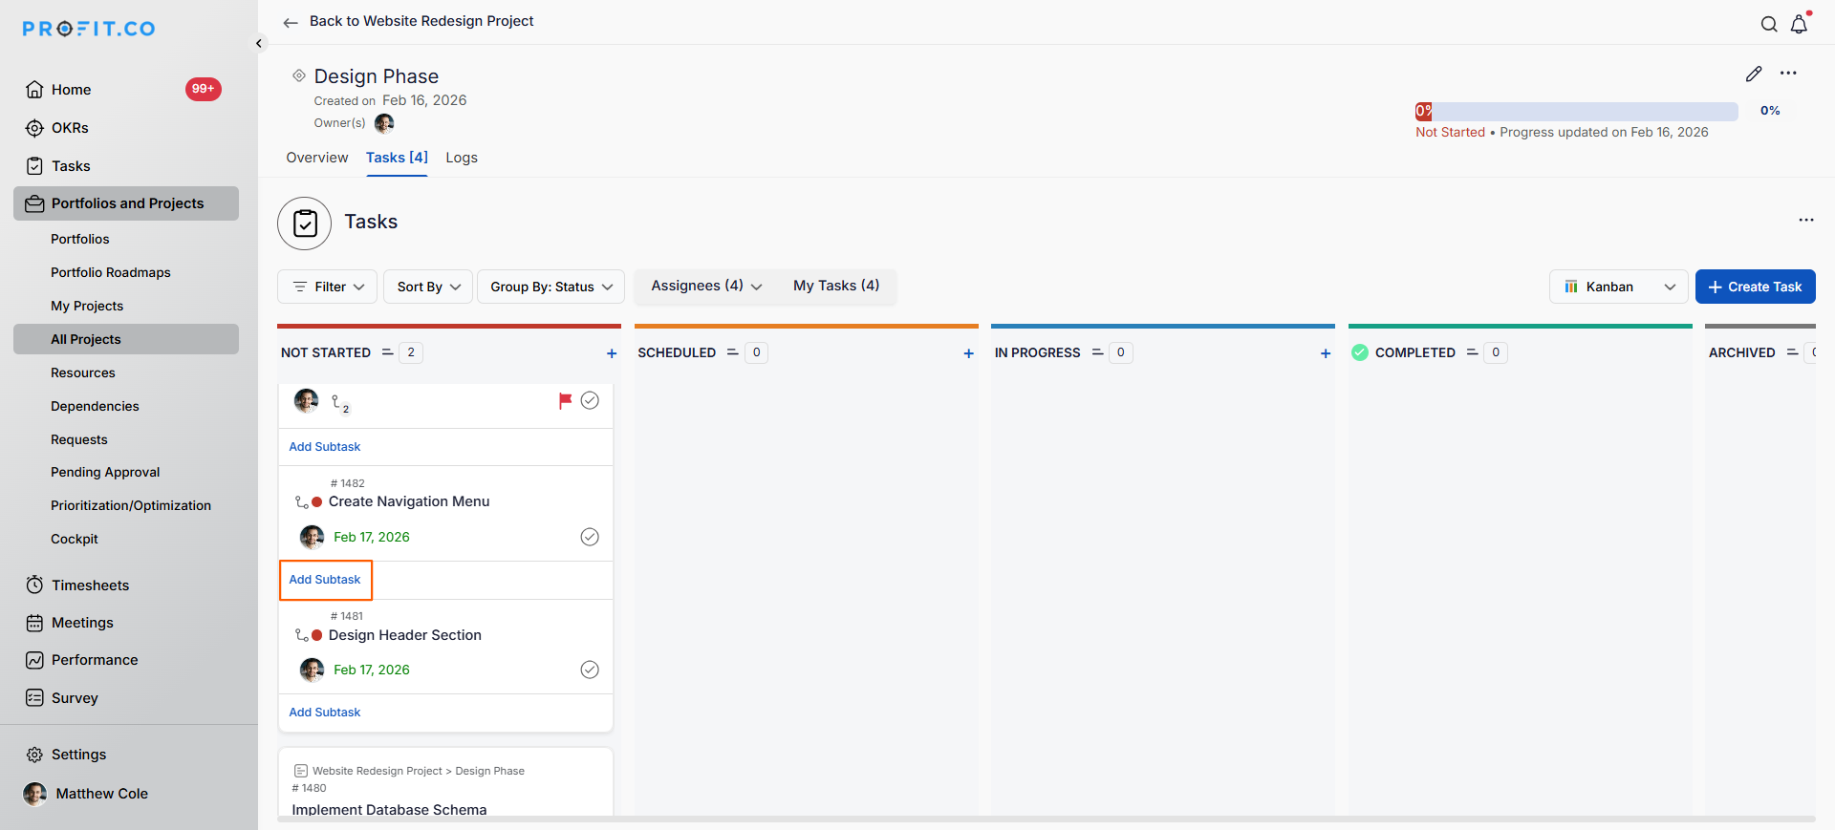
Task: Click the Create Task button
Action: tap(1756, 287)
